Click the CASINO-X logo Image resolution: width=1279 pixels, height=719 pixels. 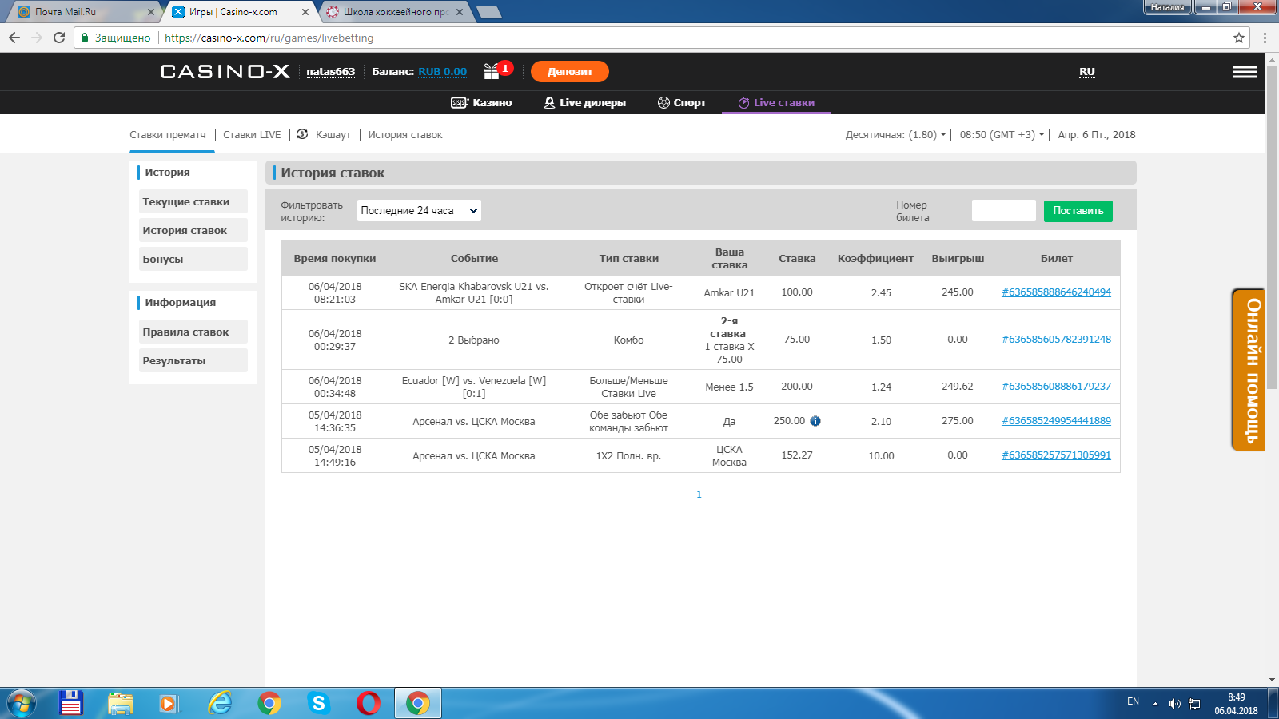tap(225, 72)
